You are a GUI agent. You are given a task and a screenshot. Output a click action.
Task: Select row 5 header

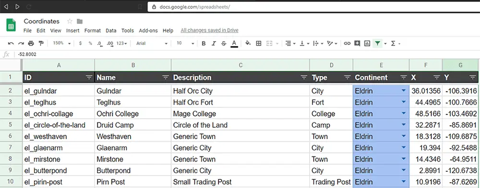11,125
